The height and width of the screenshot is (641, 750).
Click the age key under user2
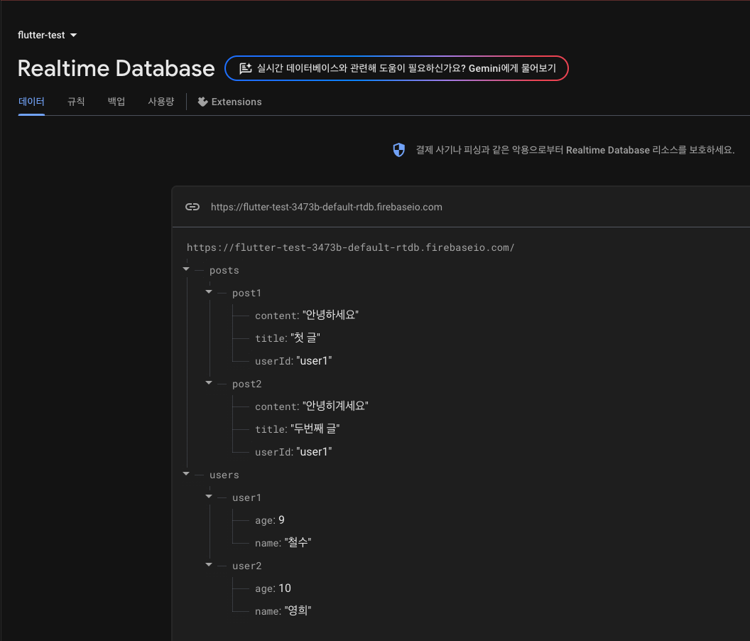pyautogui.click(x=265, y=588)
